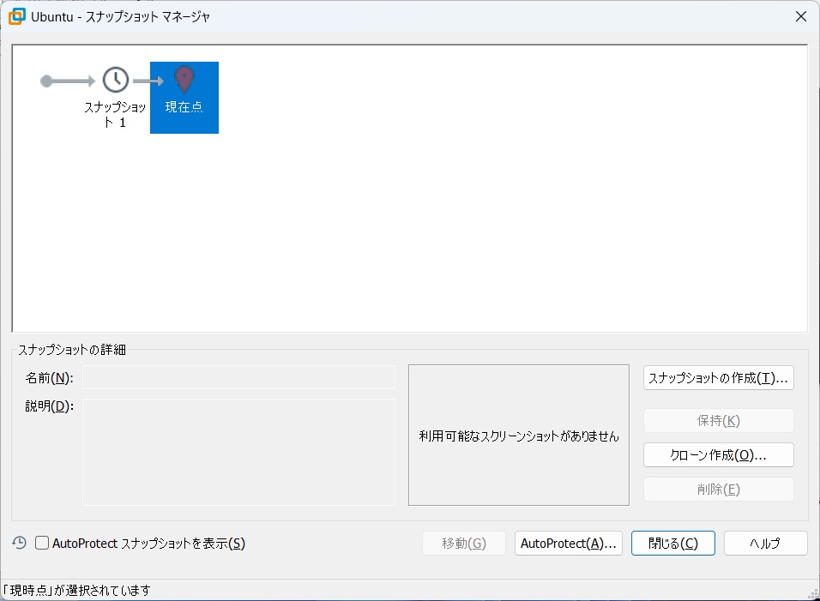Select the 現在点 pin marker
Viewport: 820px width, 601px height.
coord(184,80)
